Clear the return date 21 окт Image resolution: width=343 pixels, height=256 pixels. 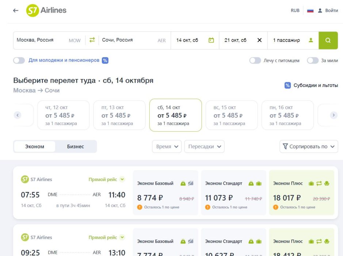[x=259, y=40]
